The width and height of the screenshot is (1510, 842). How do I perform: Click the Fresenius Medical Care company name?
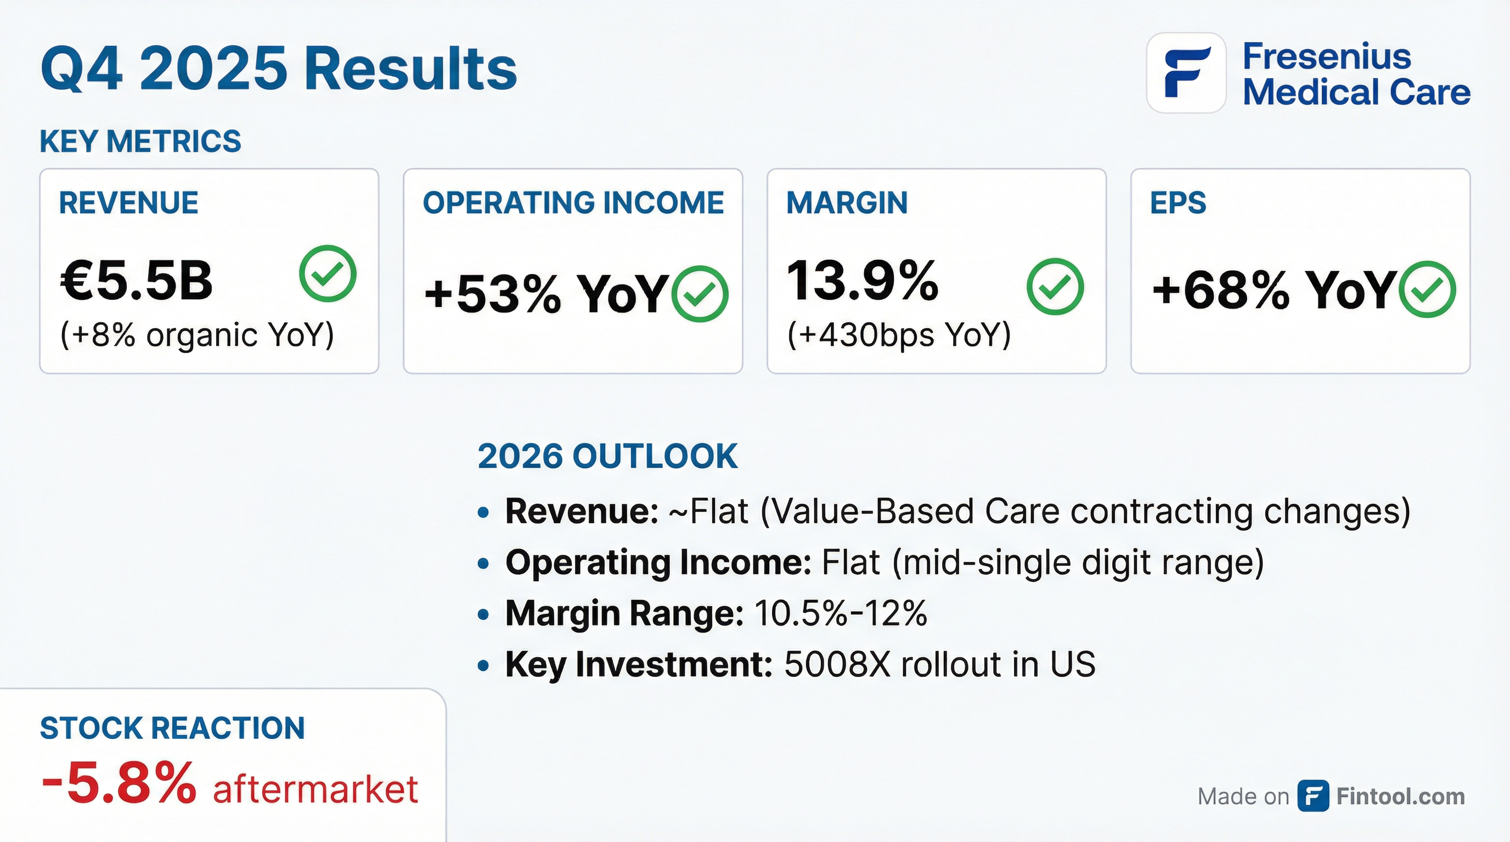pyautogui.click(x=1356, y=75)
